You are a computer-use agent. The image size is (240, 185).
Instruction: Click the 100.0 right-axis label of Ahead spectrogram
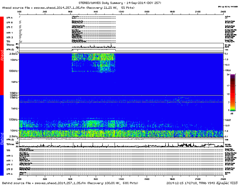click(x=228, y=70)
